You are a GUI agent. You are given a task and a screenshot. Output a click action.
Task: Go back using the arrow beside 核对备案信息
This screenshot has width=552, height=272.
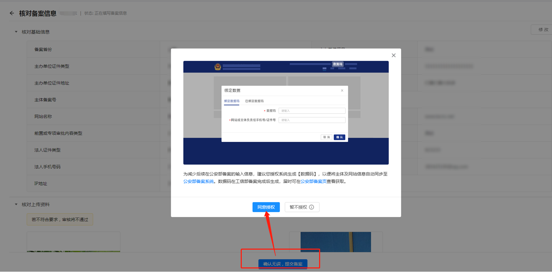(12, 13)
